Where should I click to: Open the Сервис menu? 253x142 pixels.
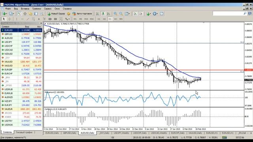pyautogui.click(x=48, y=9)
